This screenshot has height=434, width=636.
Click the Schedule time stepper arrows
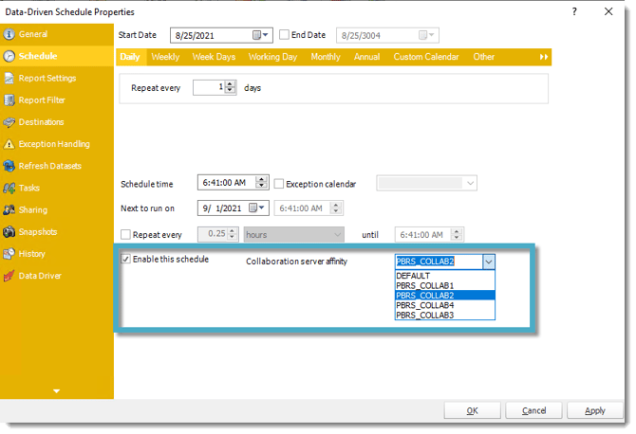[x=262, y=183]
